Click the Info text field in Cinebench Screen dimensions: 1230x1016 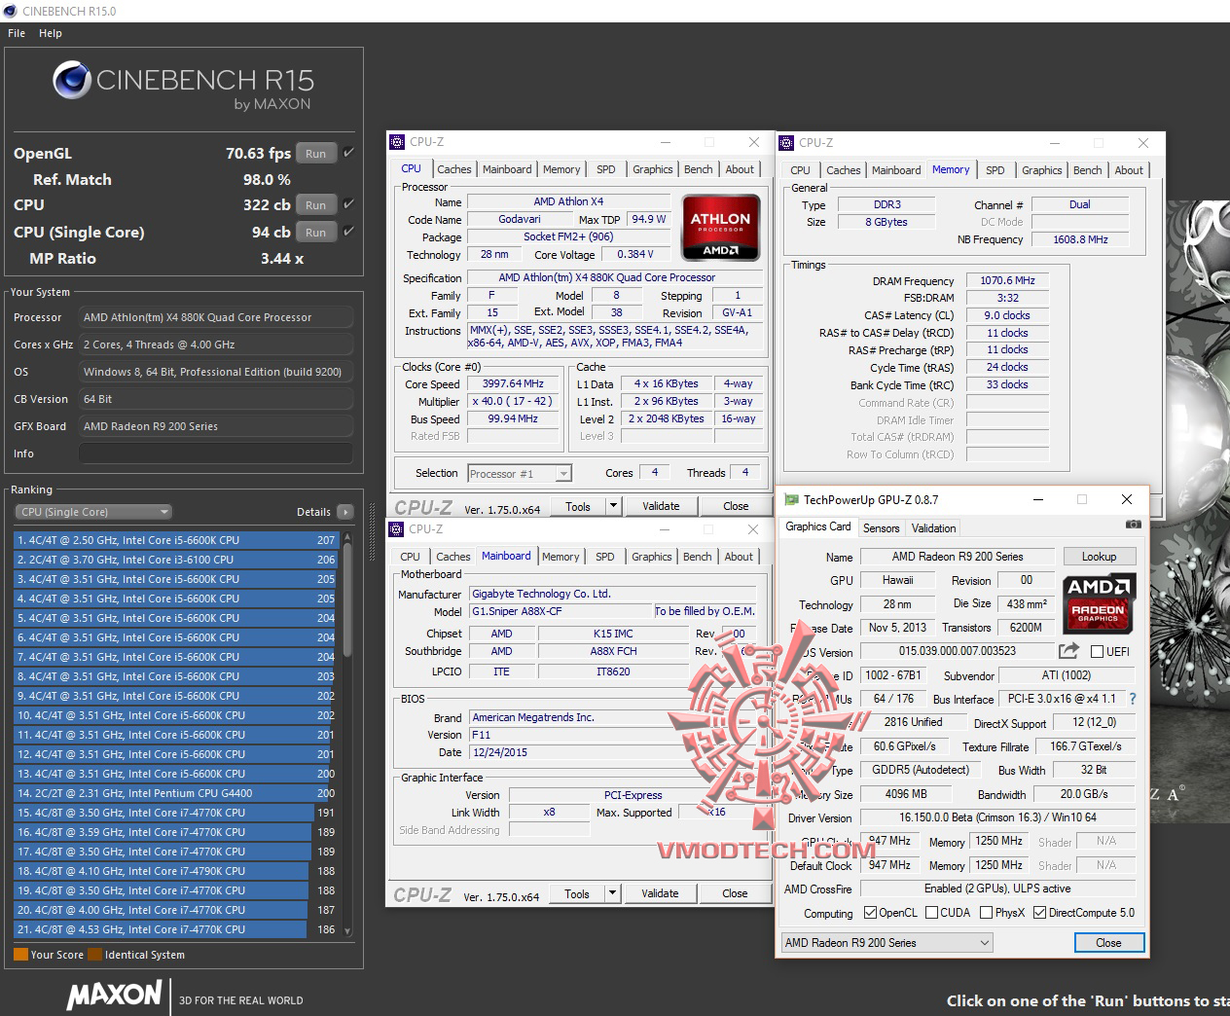pyautogui.click(x=216, y=454)
